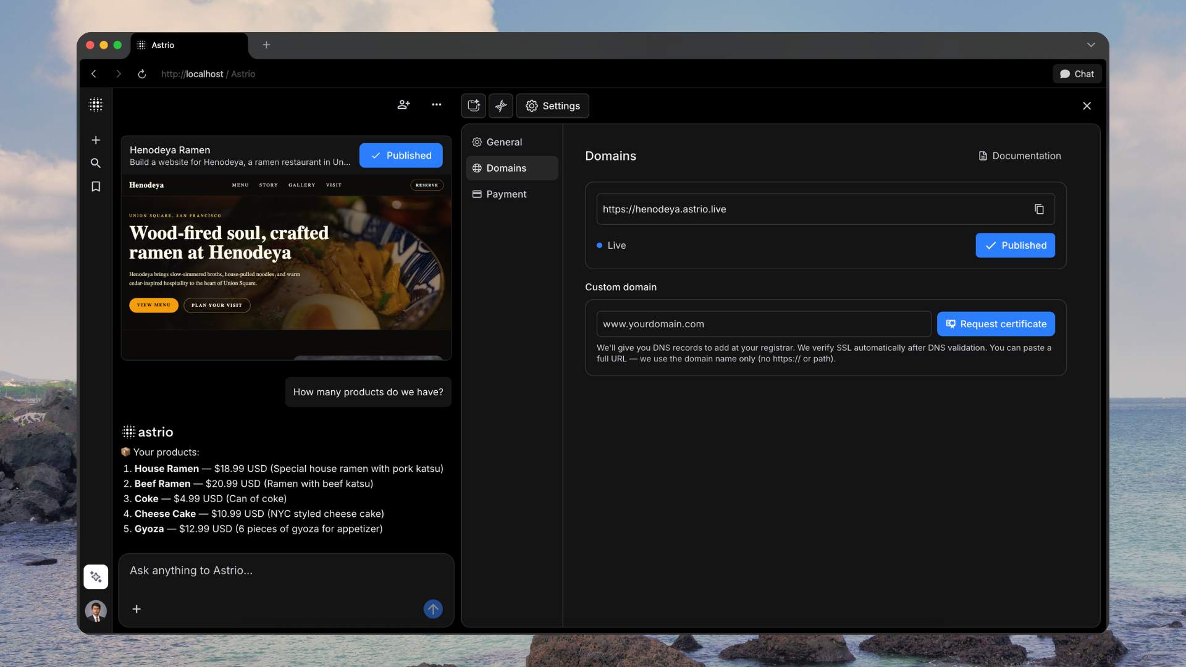The width and height of the screenshot is (1186, 667).
Task: Open the three-dot more options menu
Action: 437,104
